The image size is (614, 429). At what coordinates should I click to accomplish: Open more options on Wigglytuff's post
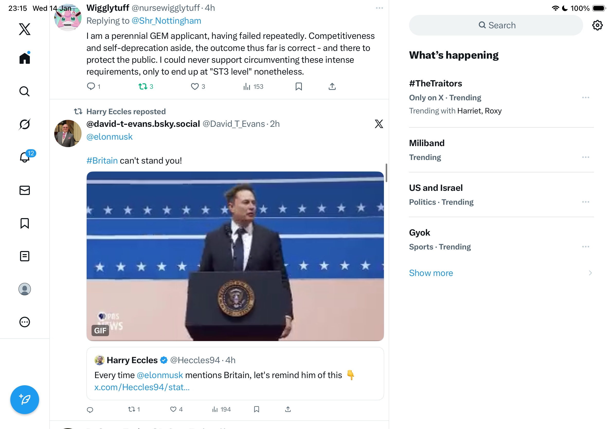tap(379, 8)
